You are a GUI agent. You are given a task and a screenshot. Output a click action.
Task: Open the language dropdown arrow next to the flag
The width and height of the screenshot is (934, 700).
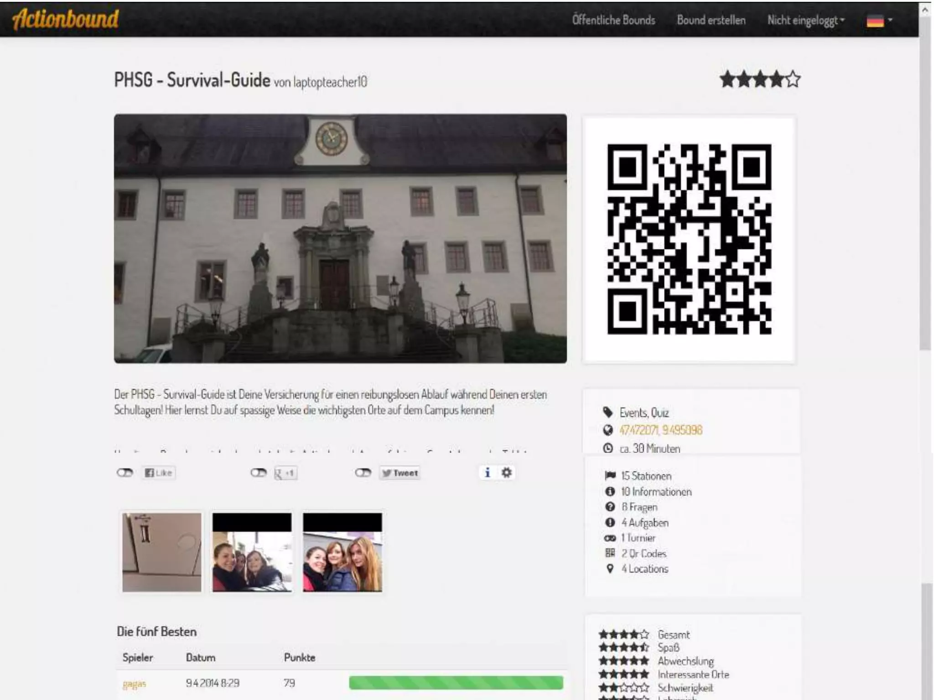[x=890, y=20]
